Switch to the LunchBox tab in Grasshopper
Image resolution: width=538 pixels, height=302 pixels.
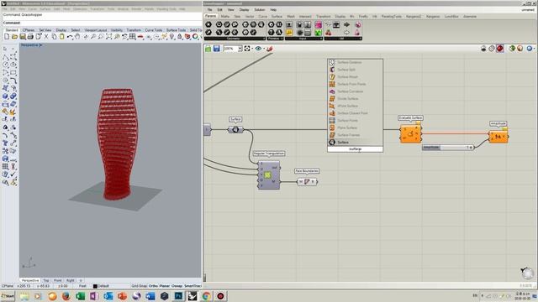[451, 17]
